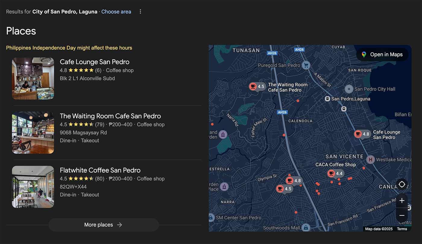Click the CACA Coffee Shop 4.4 pin
Viewport: 422px width, 244px height.
pyautogui.click(x=335, y=173)
